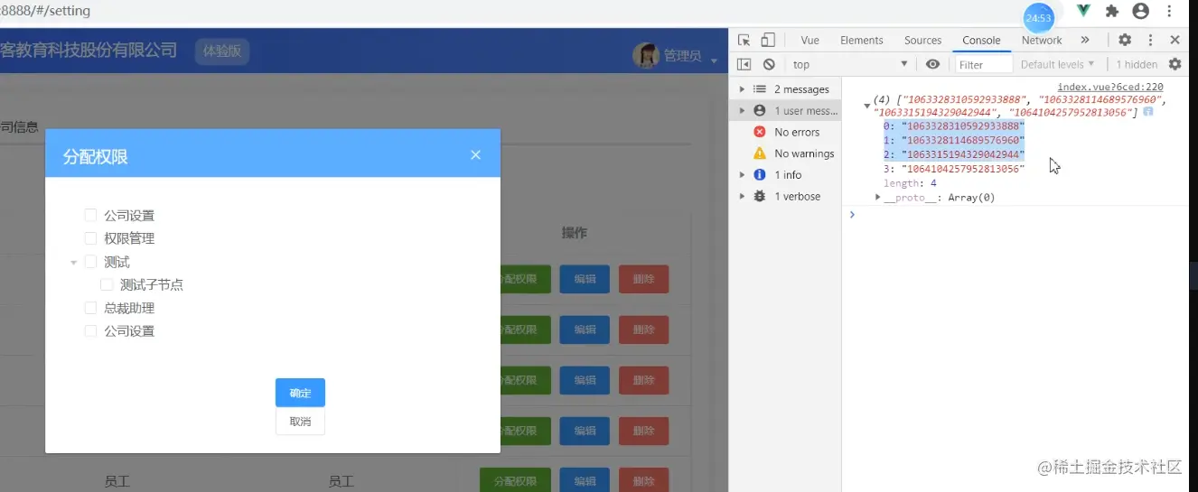Image resolution: width=1198 pixels, height=492 pixels.
Task: Toggle the device toolbar icon in DevTools
Action: tap(768, 40)
